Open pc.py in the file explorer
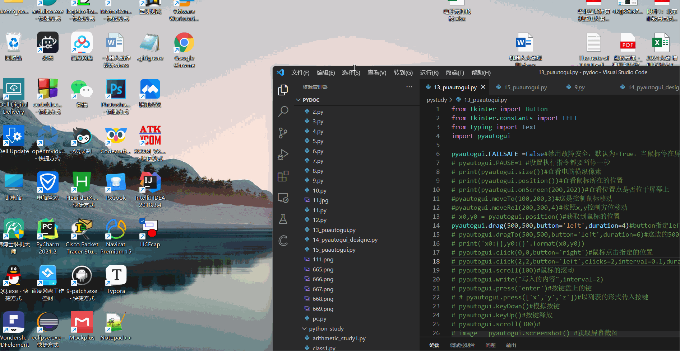680x351 pixels. click(x=319, y=318)
